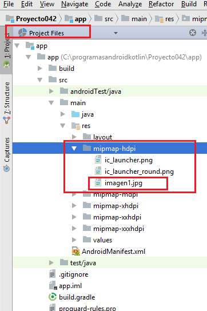
Task: Open the File menu
Action: (x=9, y=4)
